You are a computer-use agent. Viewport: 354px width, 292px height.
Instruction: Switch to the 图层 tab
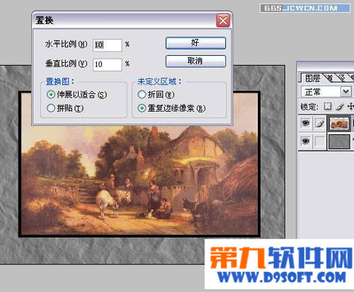point(312,78)
